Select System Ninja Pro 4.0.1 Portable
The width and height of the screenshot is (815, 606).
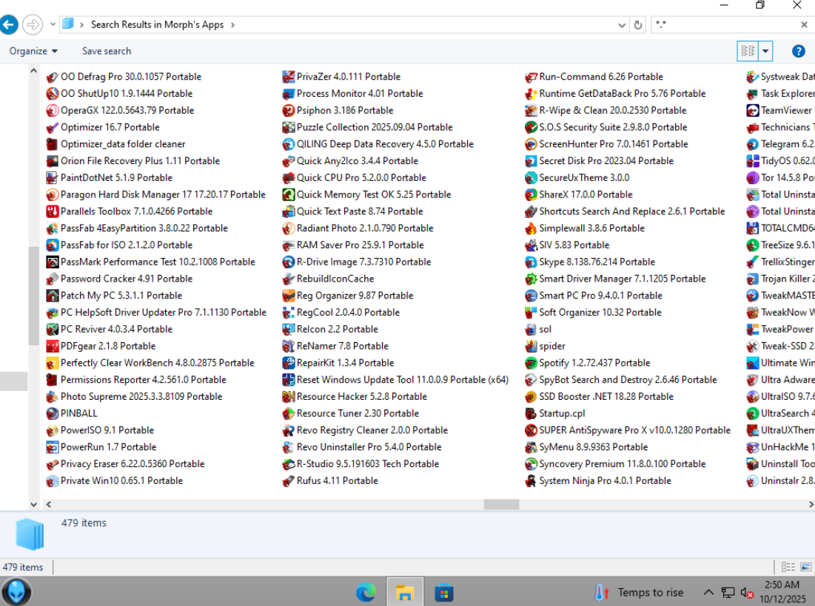[x=598, y=481]
